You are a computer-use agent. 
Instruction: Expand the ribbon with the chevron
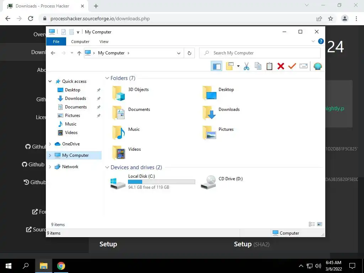[313, 41]
